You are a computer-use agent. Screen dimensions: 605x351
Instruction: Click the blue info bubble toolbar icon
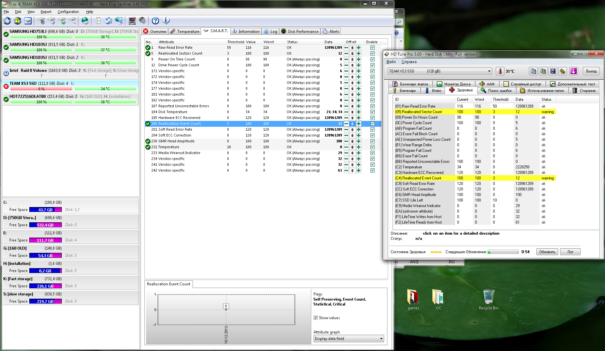coord(166,21)
